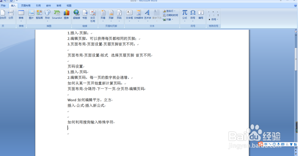Insert a cross-reference (交叉引用)
The width and height of the screenshot is (298, 156).
pyautogui.click(x=93, y=16)
